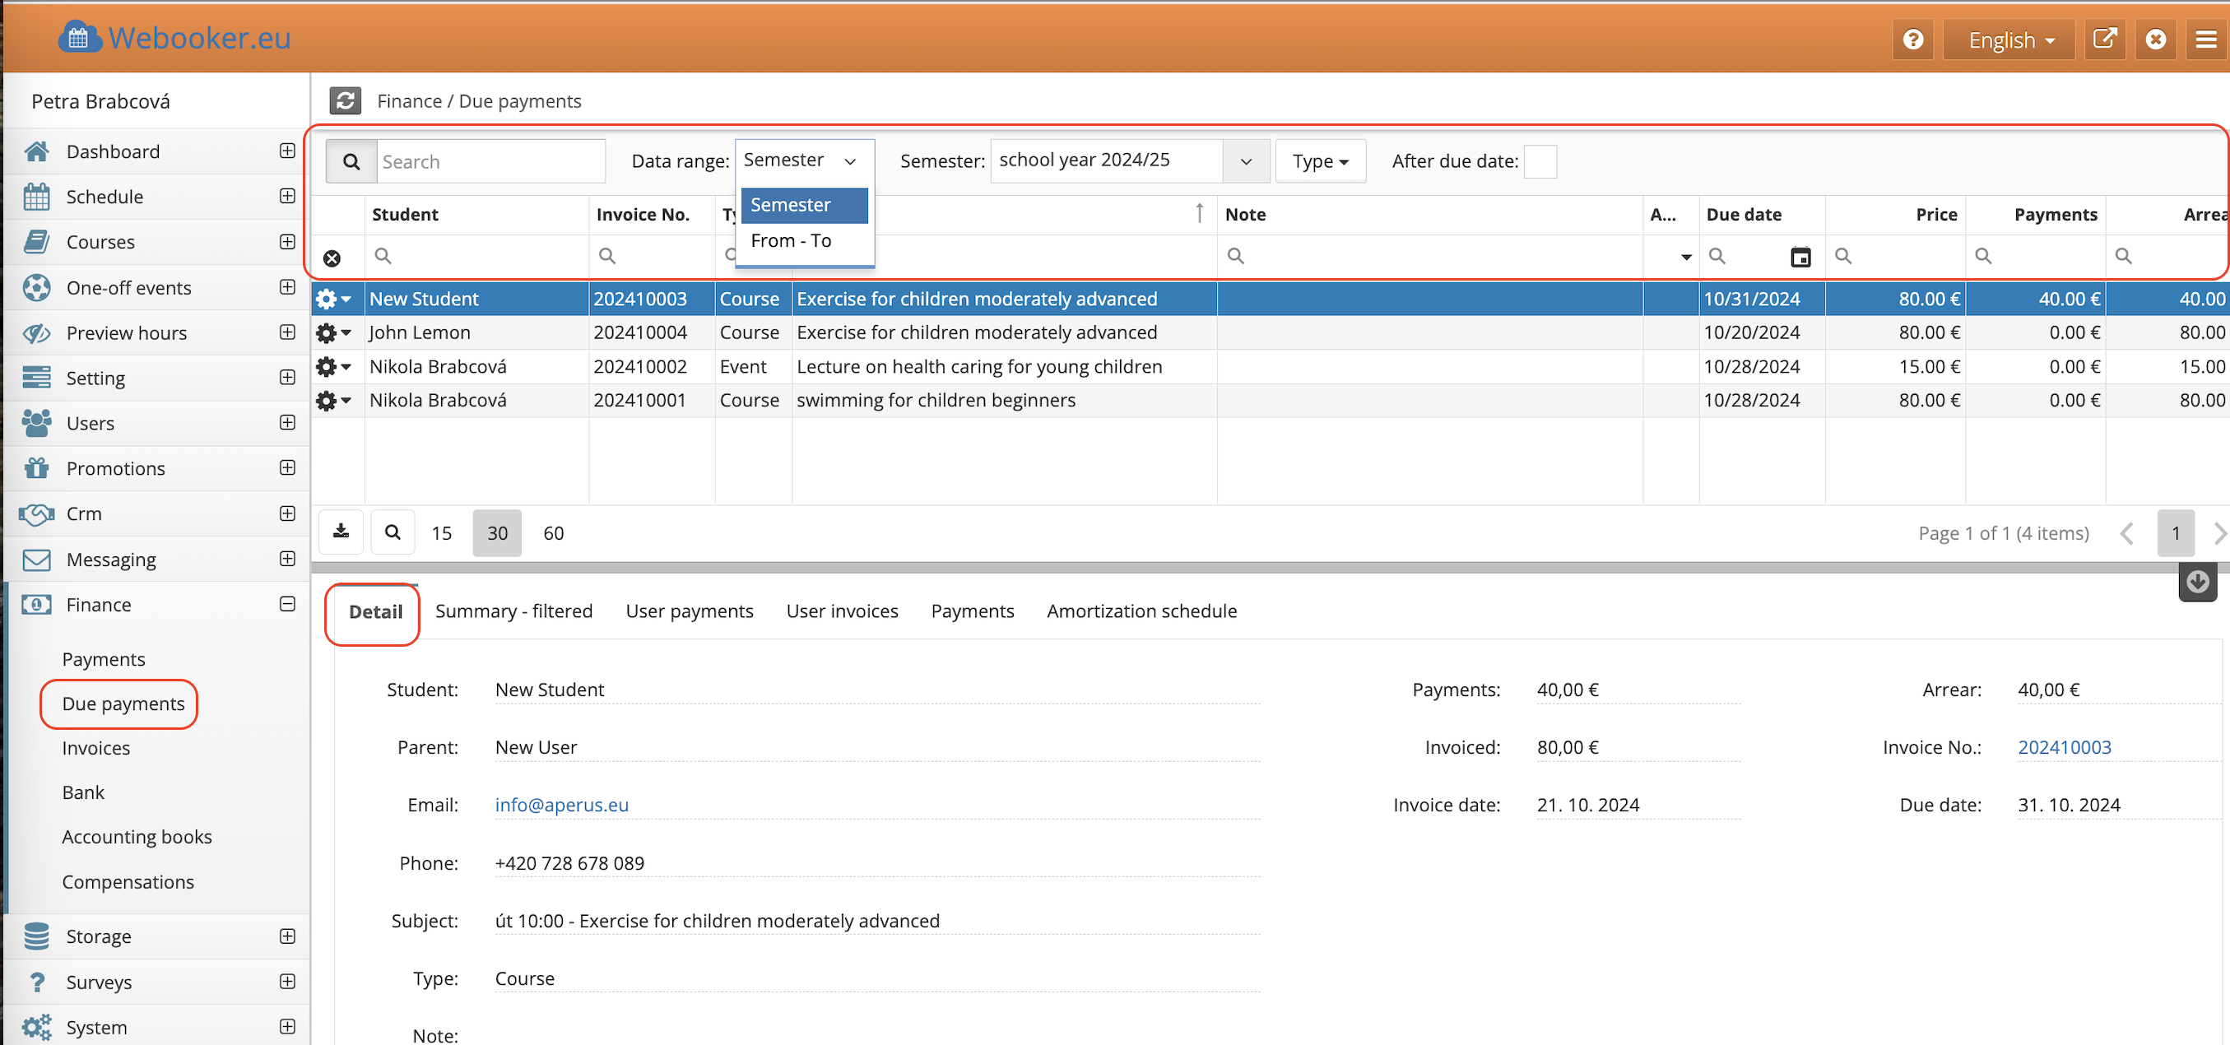Choose From - To in data range list
This screenshot has width=2230, height=1045.
pyautogui.click(x=790, y=241)
